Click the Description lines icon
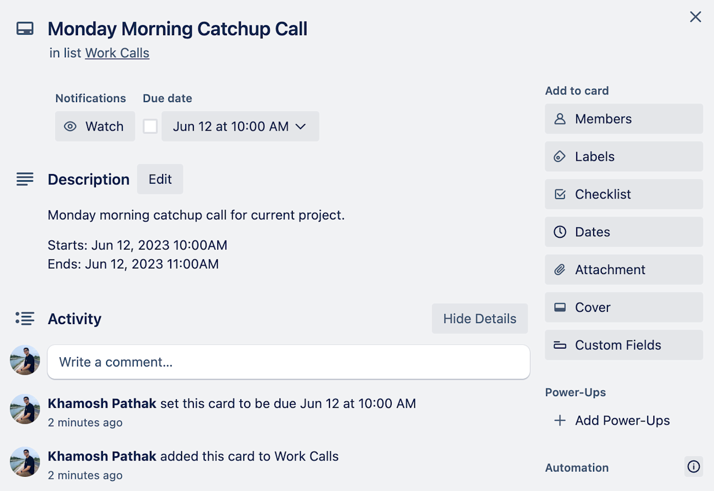This screenshot has height=491, width=714. (x=25, y=179)
